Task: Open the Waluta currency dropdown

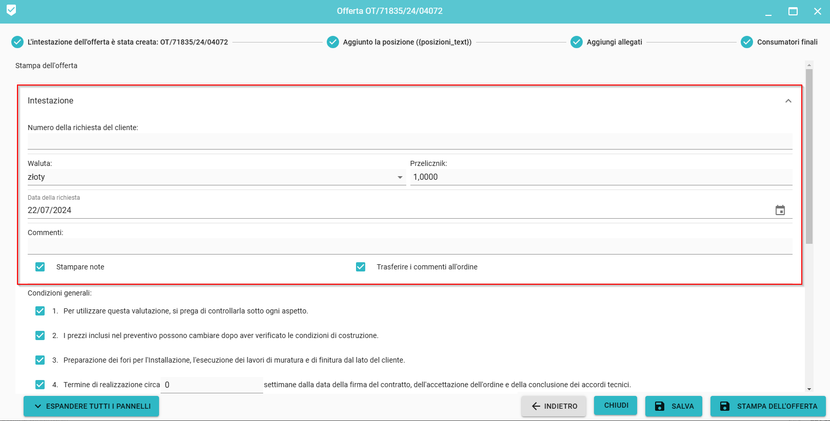Action: pos(216,177)
